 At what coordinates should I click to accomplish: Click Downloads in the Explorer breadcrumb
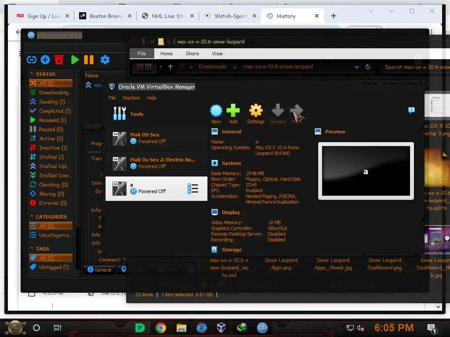(213, 67)
